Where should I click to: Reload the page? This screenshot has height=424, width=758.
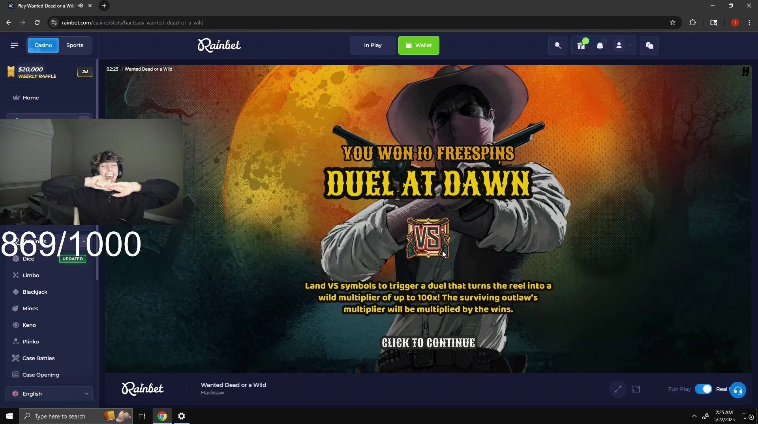37,23
